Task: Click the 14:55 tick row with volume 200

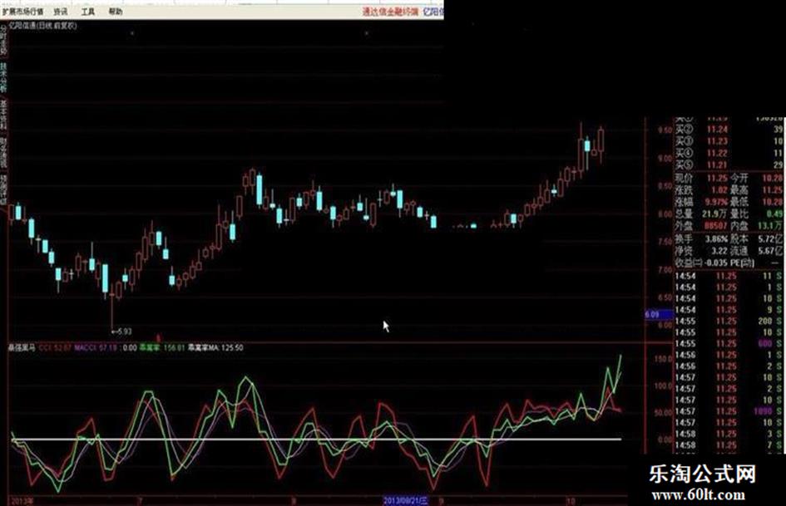Action: pyautogui.click(x=729, y=322)
